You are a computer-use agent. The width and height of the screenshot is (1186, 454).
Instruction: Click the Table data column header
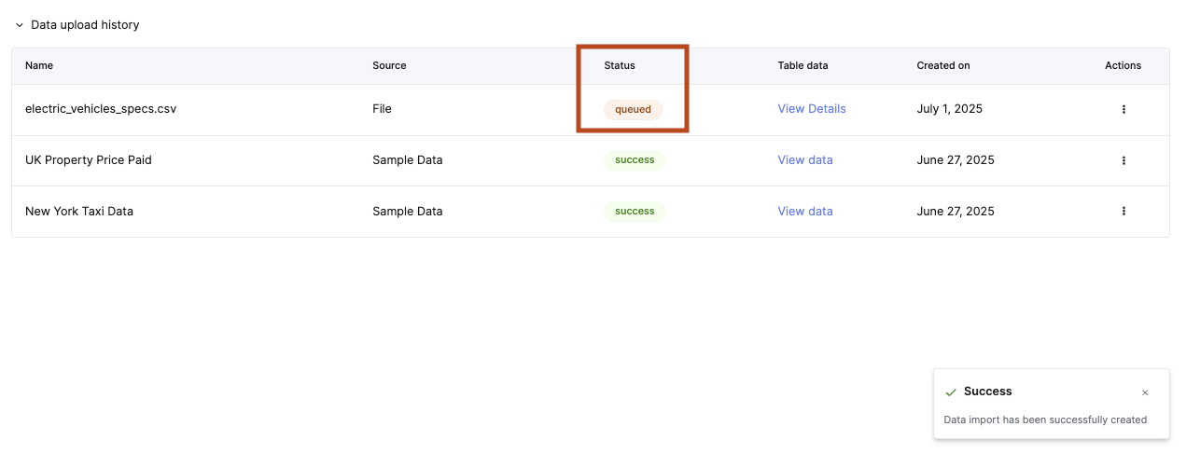click(802, 65)
